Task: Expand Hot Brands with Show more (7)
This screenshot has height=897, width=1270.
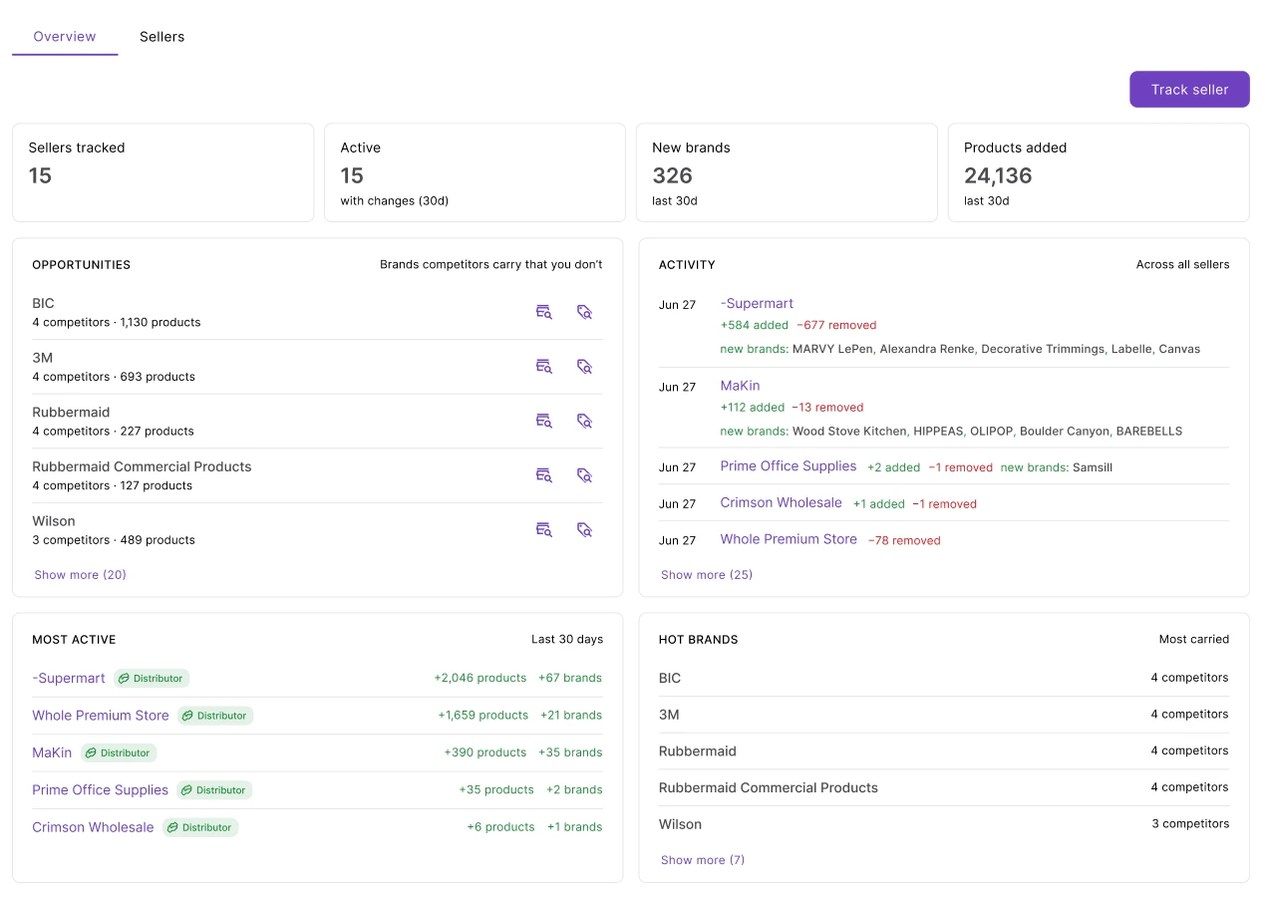Action: click(x=703, y=860)
